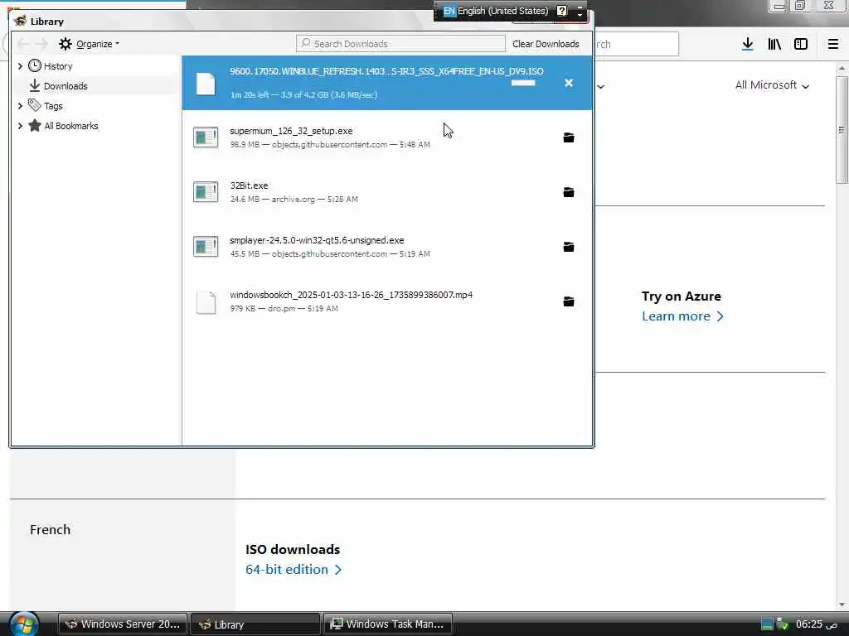
Task: Select All Bookmarks label in sidebar
Action: 71,126
